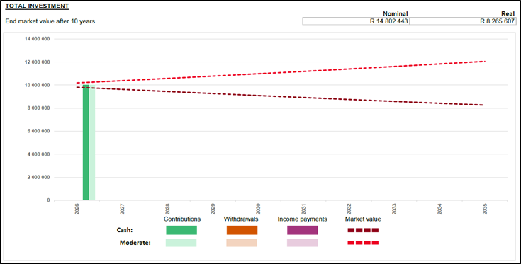Click the 2028 year axis label
The width and height of the screenshot is (521, 264).
pos(167,209)
